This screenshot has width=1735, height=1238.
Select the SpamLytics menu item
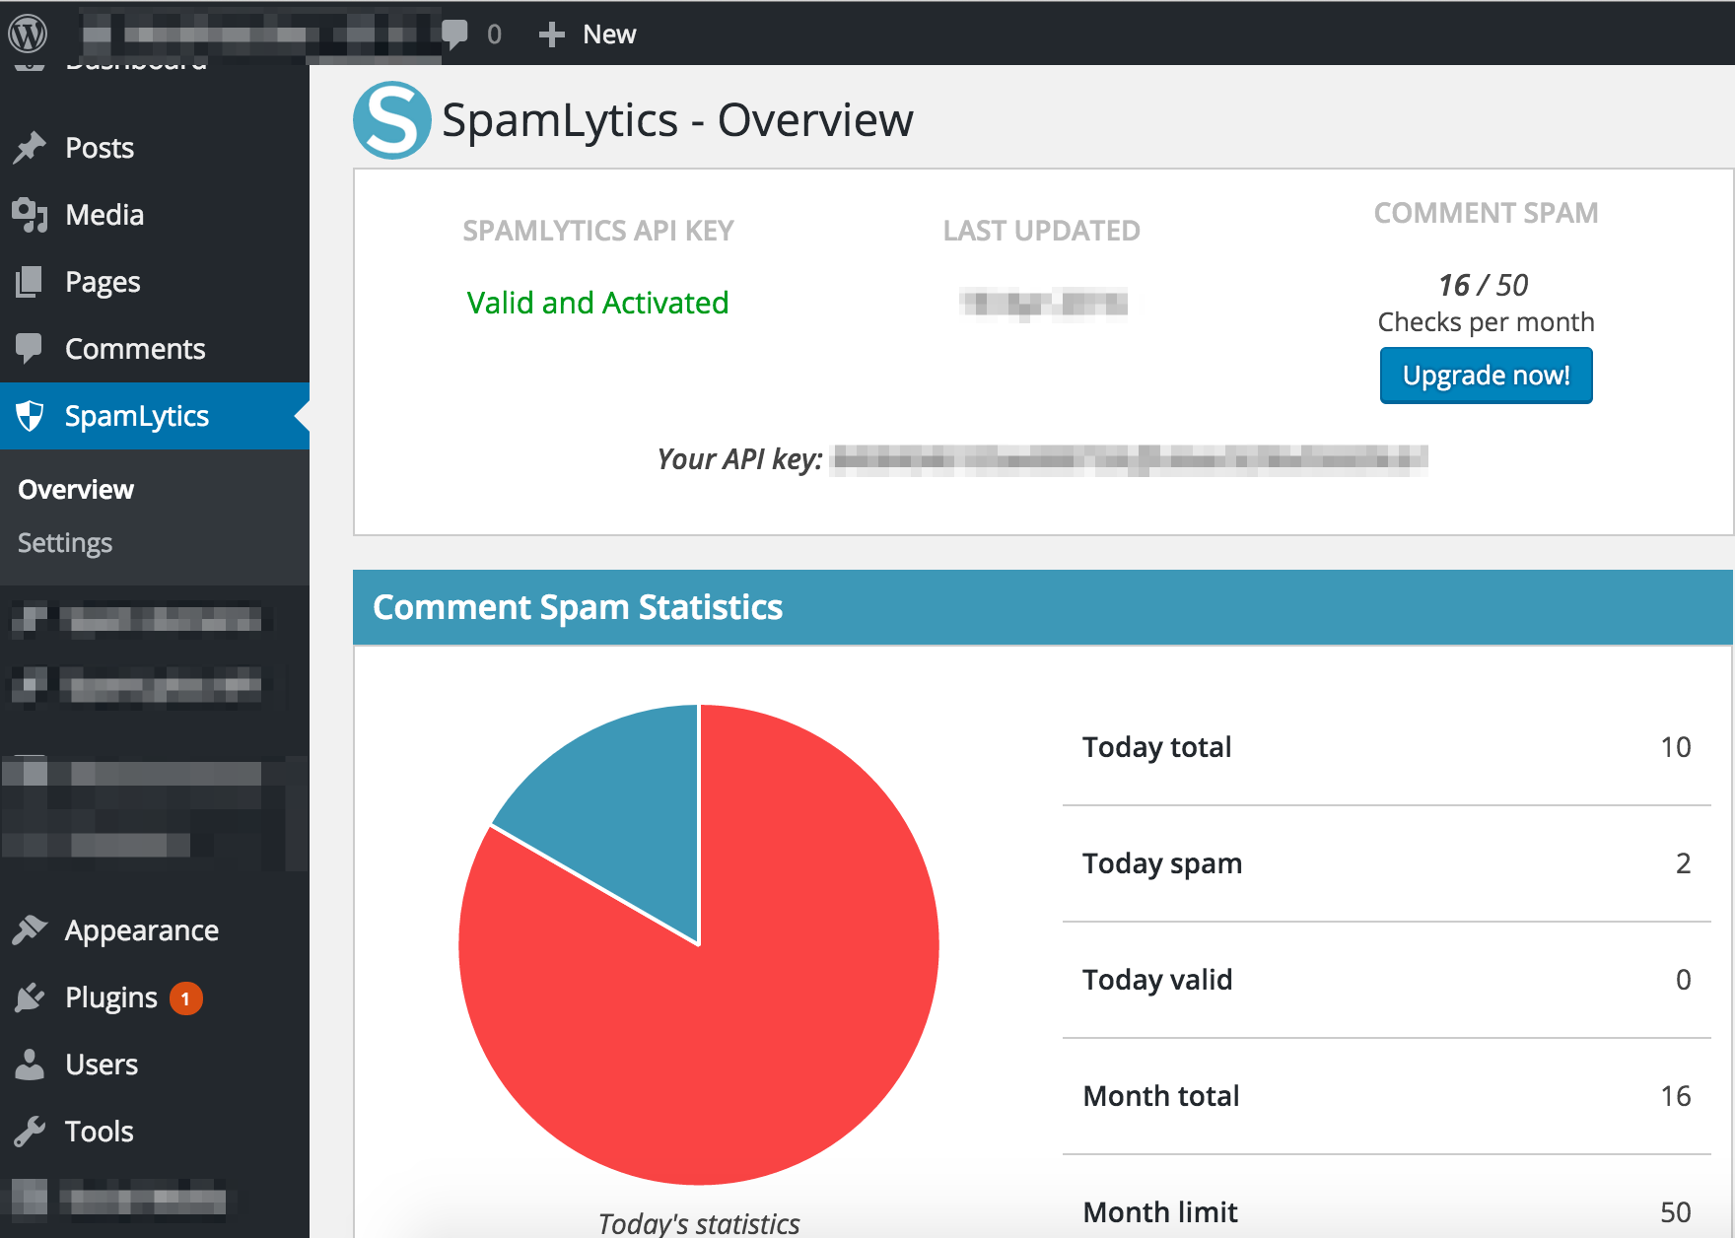click(x=155, y=416)
